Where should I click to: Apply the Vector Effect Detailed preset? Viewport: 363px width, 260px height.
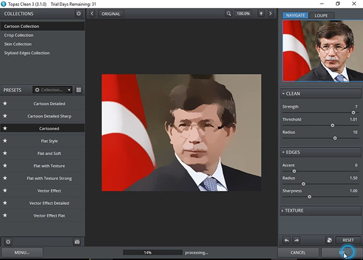coord(49,203)
